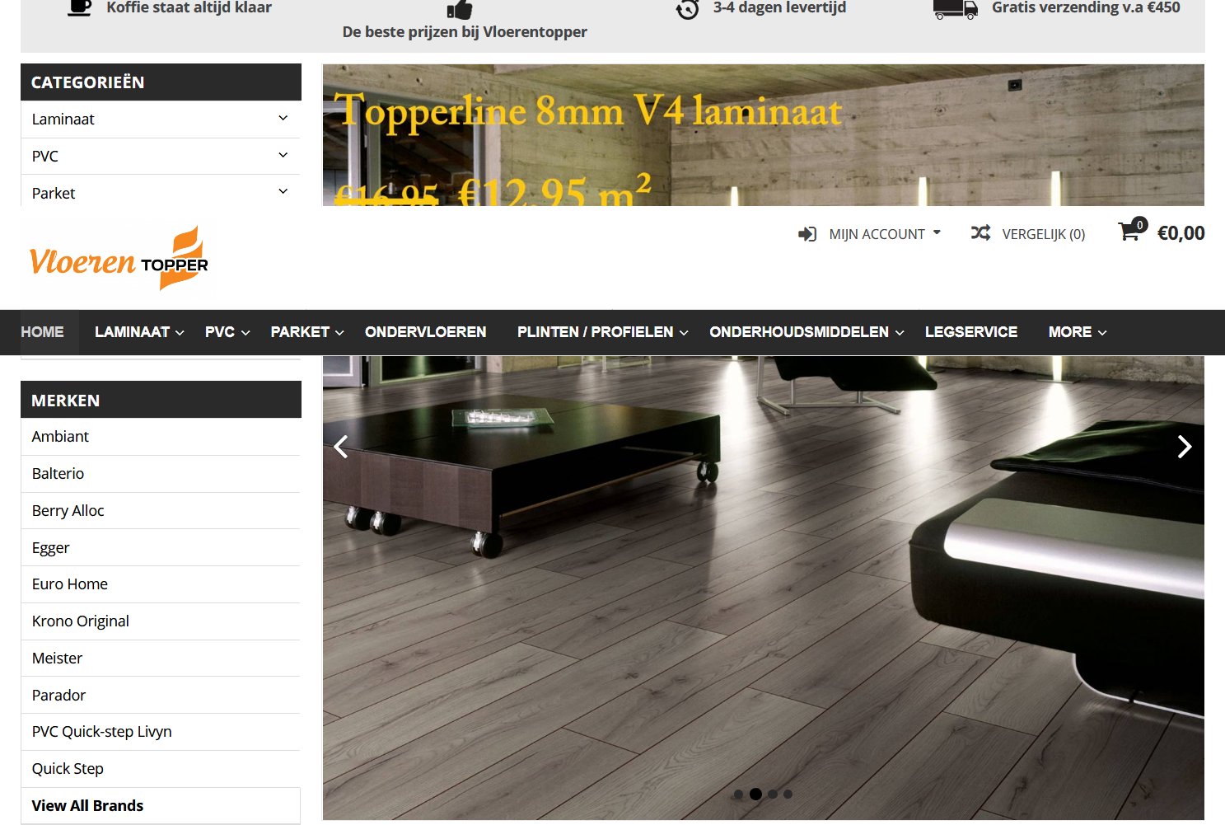This screenshot has width=1225, height=825.
Task: Click the Topperline laminaat banner
Action: coord(763,135)
